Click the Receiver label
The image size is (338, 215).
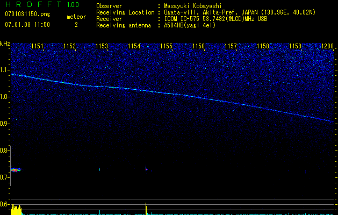click(x=109, y=19)
